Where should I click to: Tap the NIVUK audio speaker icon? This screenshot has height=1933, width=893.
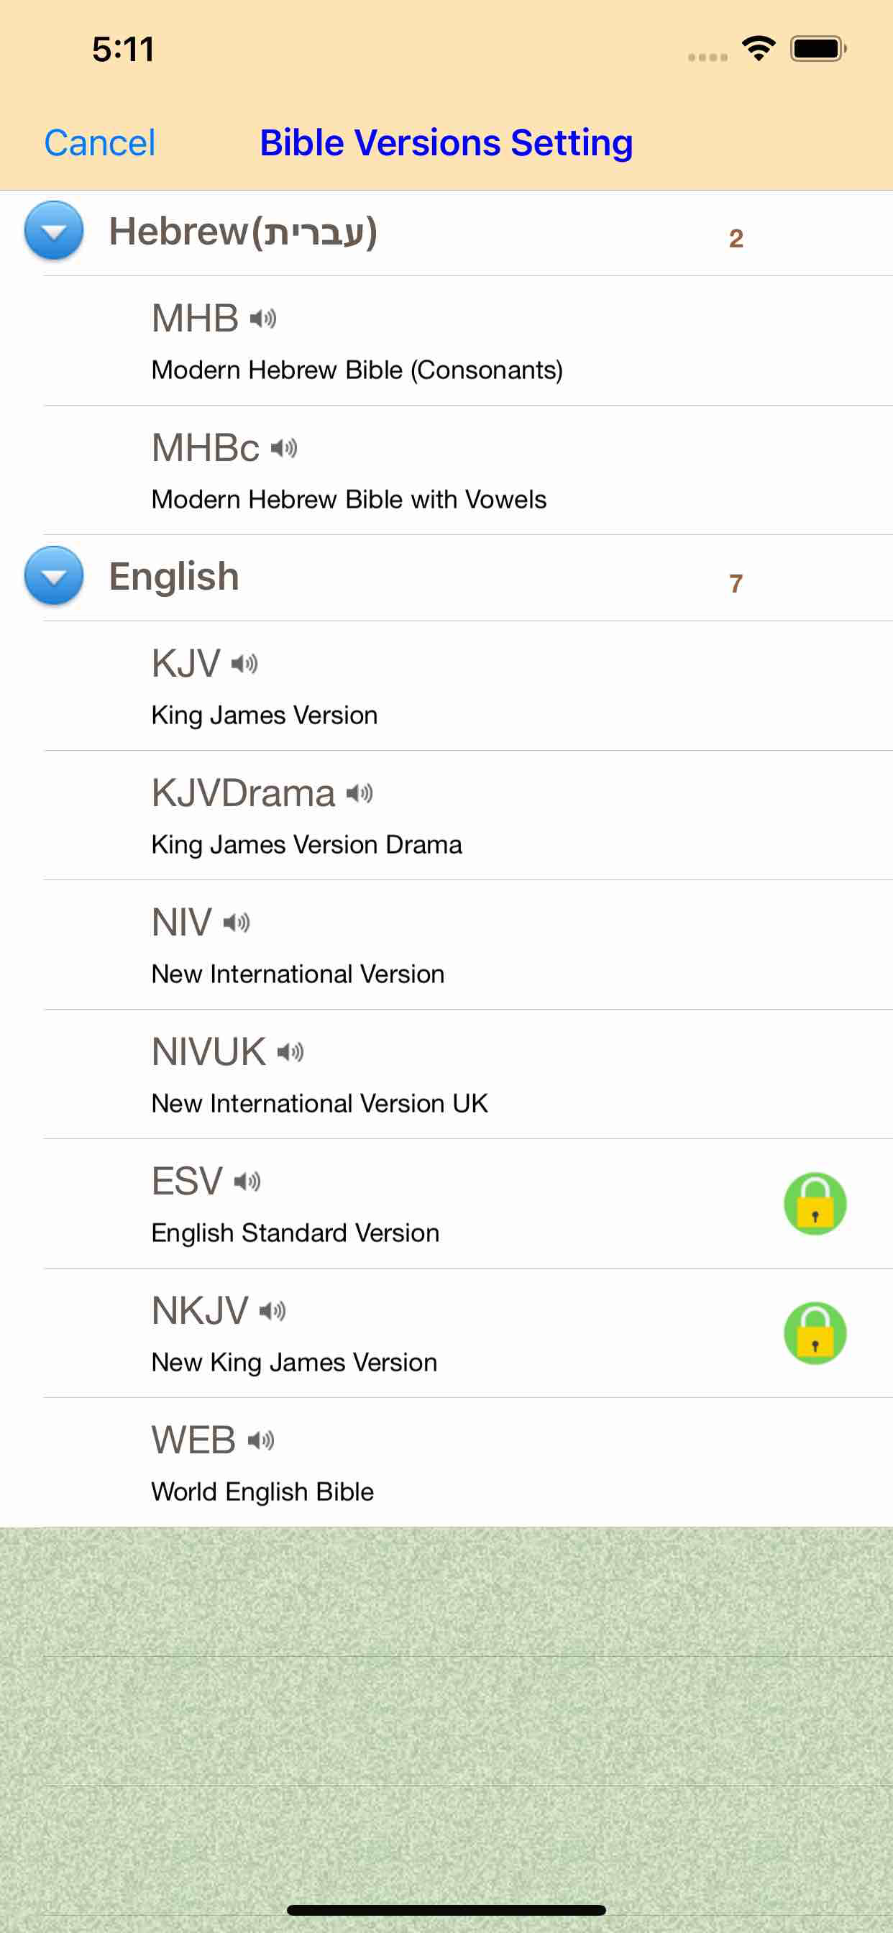(x=290, y=1052)
